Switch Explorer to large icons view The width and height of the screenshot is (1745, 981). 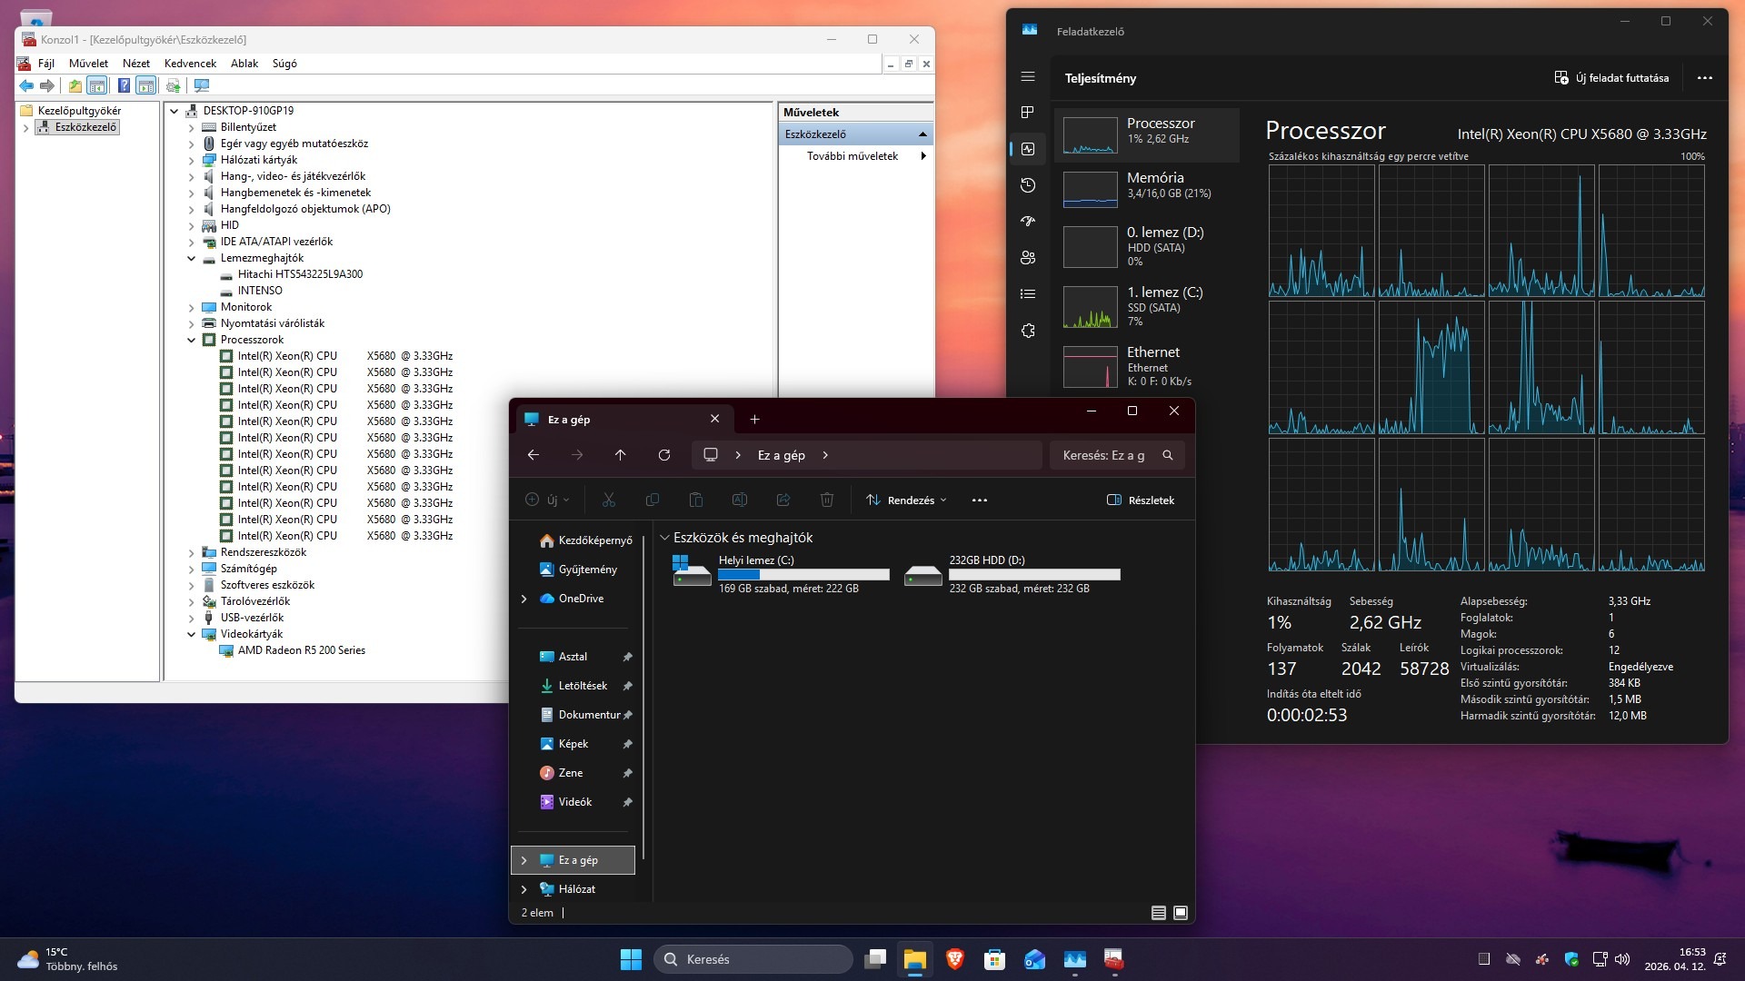coord(1181,913)
